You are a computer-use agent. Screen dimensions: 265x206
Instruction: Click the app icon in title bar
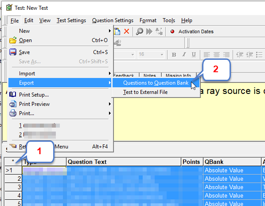9,8
